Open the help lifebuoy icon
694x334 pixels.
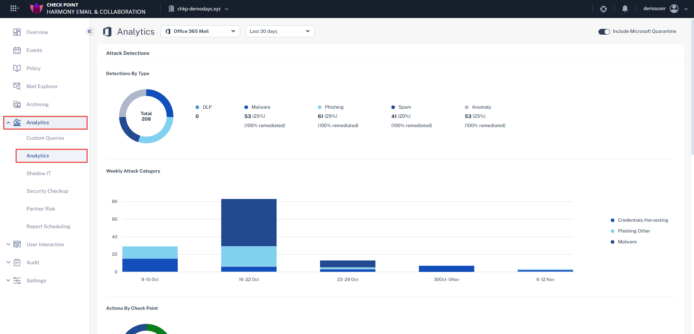(x=603, y=9)
